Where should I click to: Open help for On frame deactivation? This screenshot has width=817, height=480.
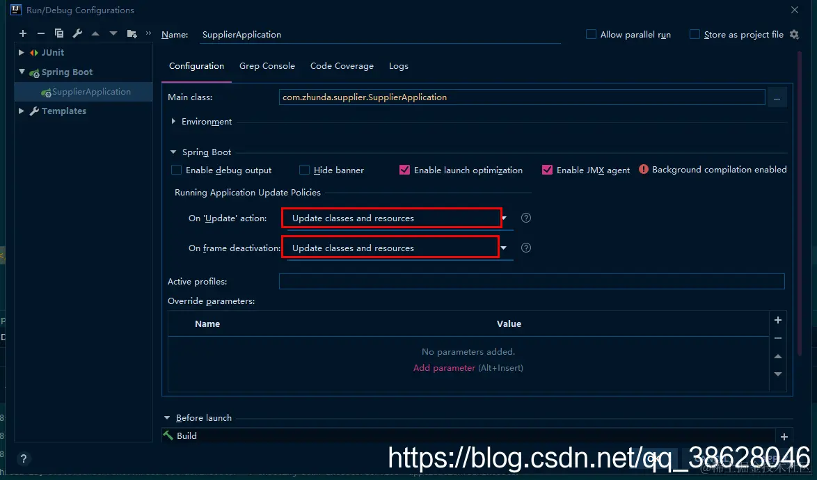(x=526, y=248)
